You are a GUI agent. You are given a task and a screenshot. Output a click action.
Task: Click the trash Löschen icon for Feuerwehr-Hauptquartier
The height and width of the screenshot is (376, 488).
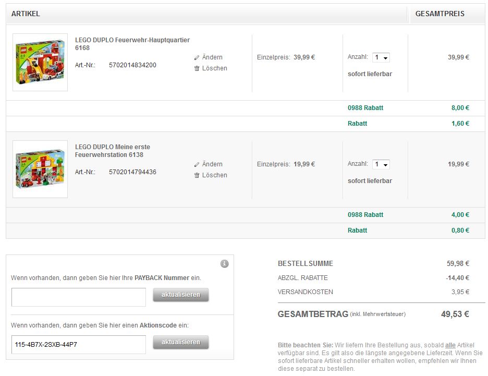click(197, 68)
